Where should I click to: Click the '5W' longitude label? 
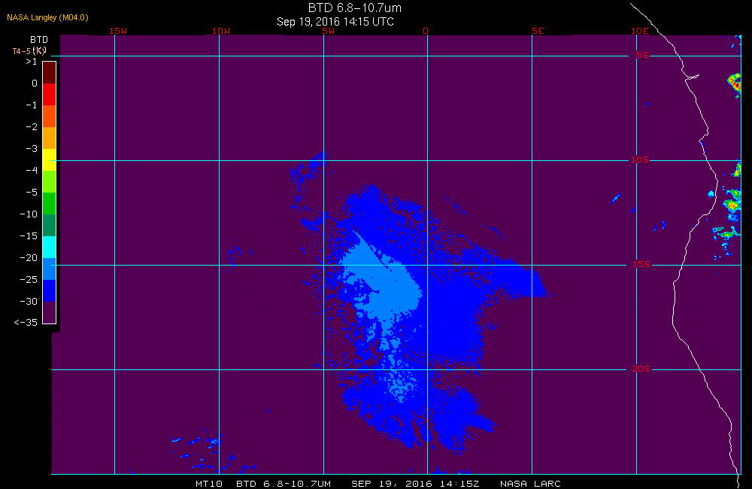[328, 31]
